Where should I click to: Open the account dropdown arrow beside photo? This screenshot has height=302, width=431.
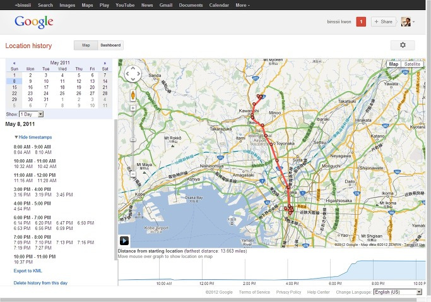click(x=414, y=21)
